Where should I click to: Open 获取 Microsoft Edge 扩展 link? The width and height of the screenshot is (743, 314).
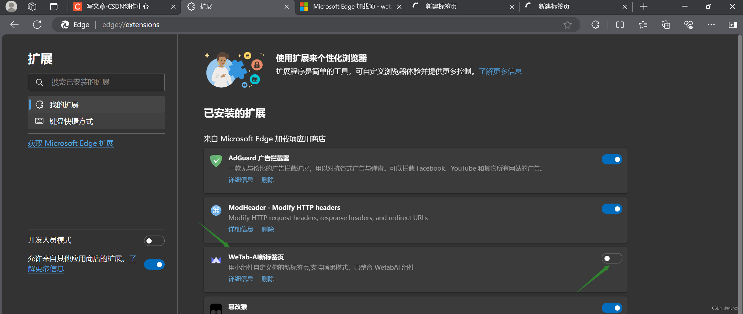pyautogui.click(x=71, y=143)
